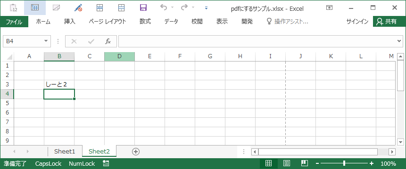Click the vertical scrollbar down arrow
The width and height of the screenshot is (406, 169).
coord(400,142)
